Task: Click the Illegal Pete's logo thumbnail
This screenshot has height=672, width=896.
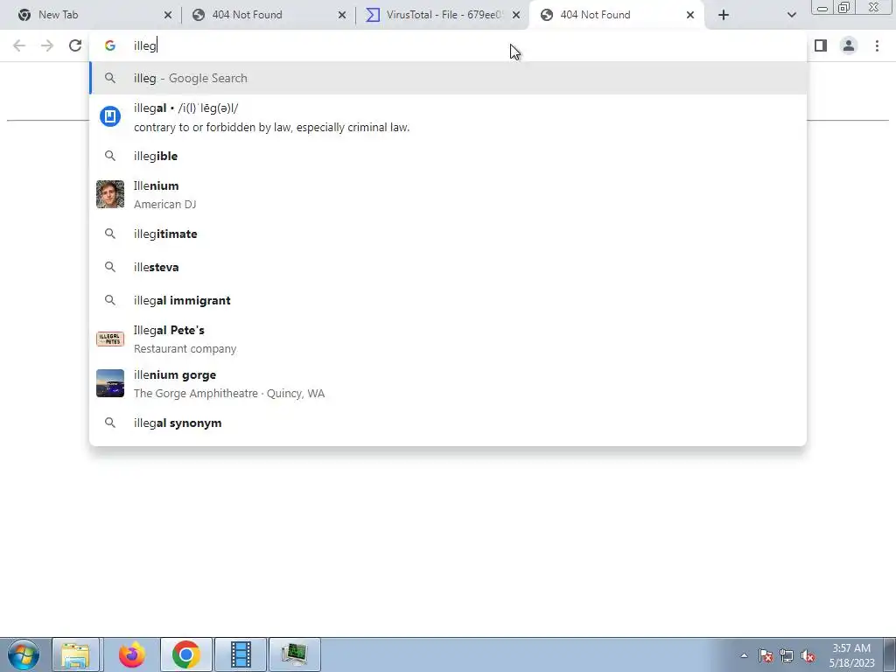Action: tap(110, 339)
